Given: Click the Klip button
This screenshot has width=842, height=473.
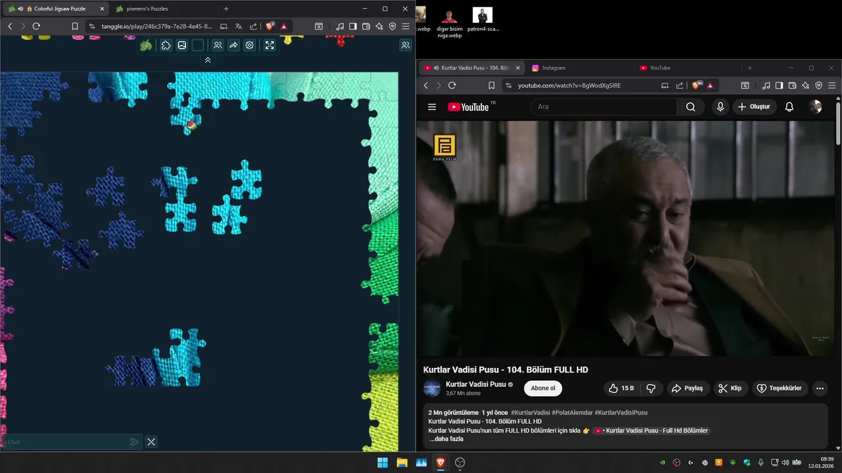Looking at the screenshot, I should (x=730, y=388).
